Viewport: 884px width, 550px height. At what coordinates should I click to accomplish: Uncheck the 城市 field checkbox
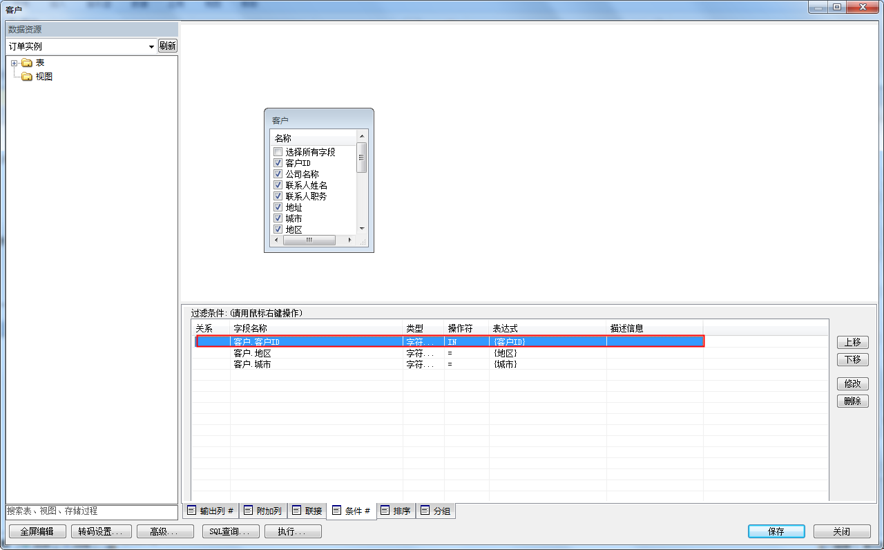[x=278, y=218]
